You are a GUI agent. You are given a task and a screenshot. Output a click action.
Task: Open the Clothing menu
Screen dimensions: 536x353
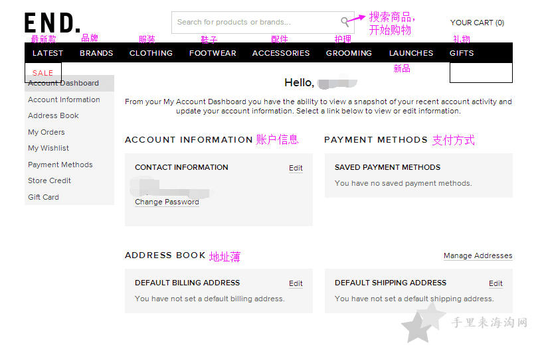coord(151,53)
